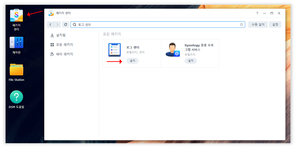
Task: Click the search field containing 로그 센터
Action: [158, 25]
